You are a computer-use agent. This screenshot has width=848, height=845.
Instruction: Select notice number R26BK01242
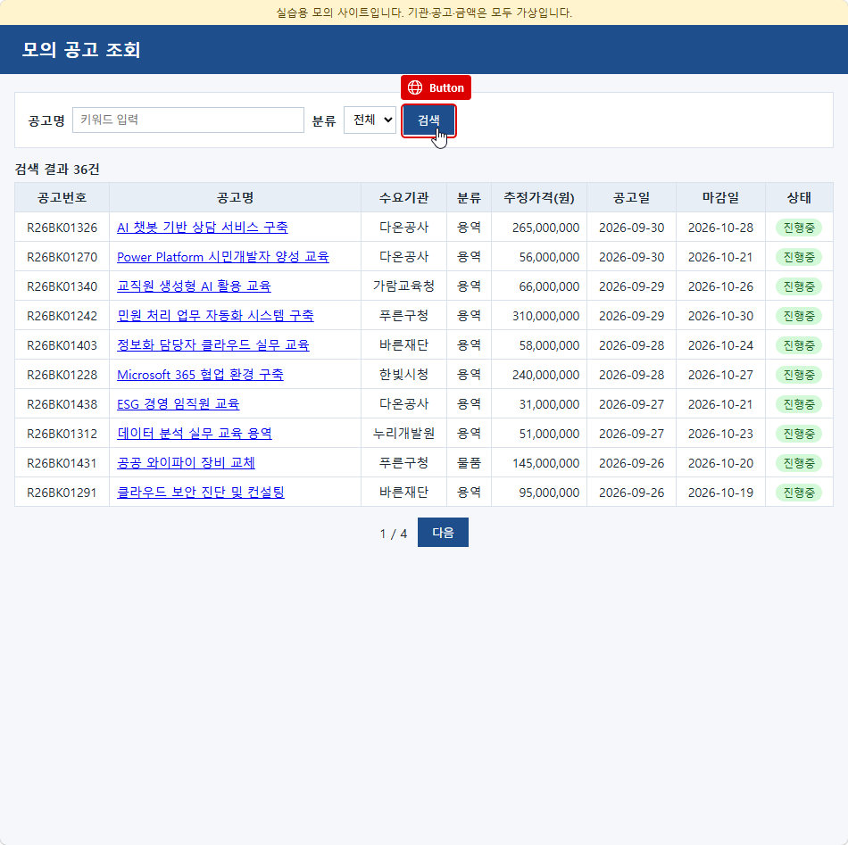coord(62,316)
